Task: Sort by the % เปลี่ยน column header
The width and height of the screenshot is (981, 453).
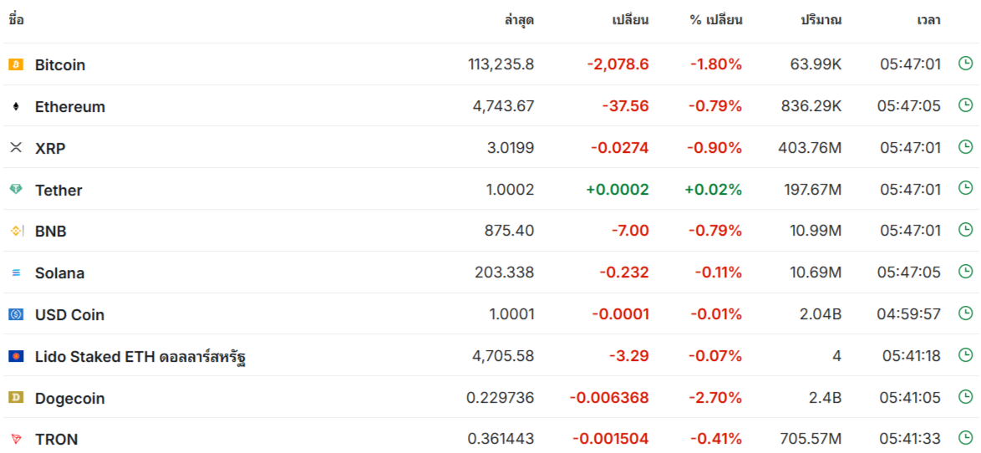Action: point(716,20)
